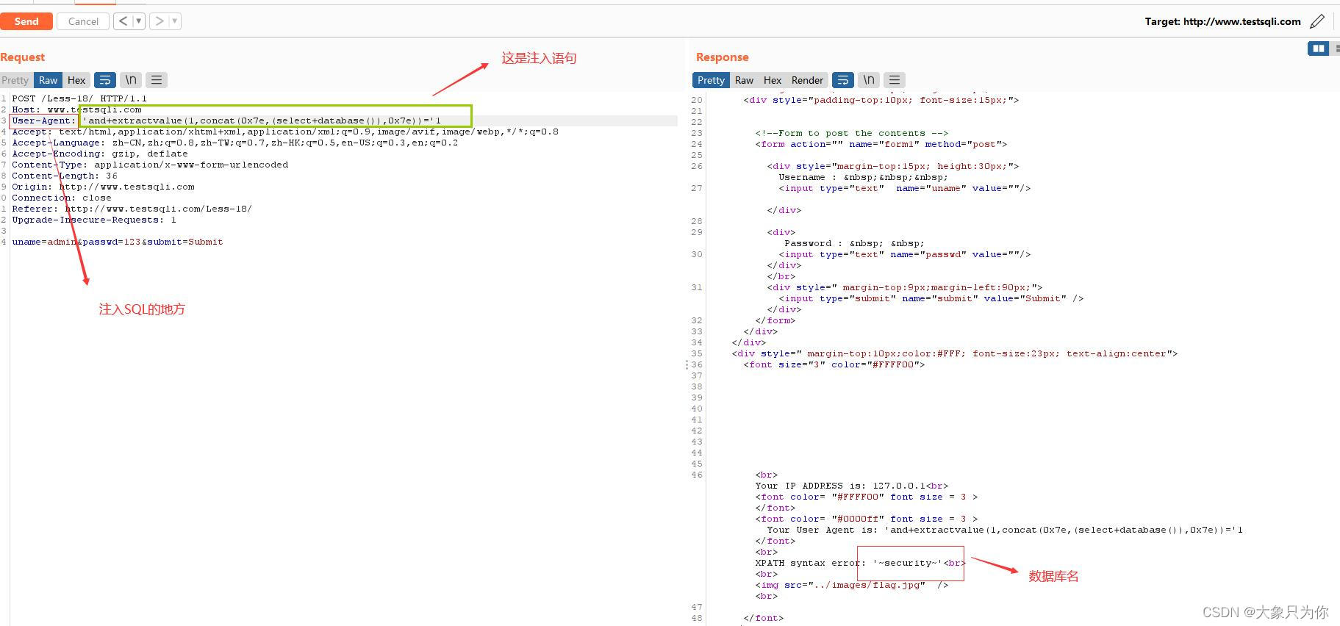
Task: Toggle non-printable characters \n in Response panel
Action: (x=869, y=80)
